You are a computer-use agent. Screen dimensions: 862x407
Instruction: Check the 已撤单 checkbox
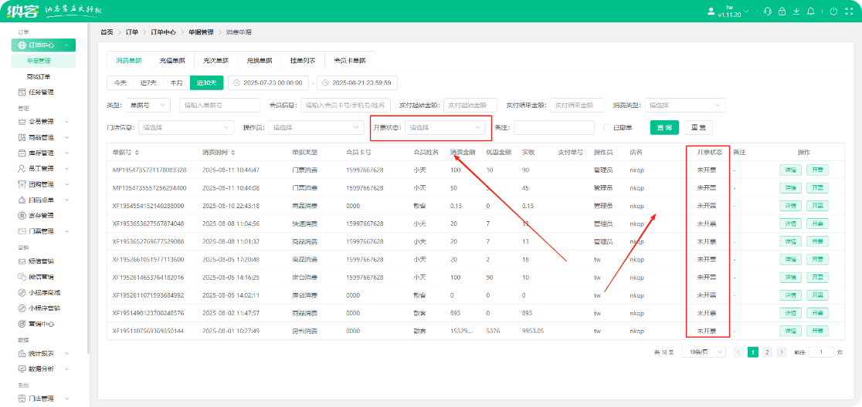point(607,127)
